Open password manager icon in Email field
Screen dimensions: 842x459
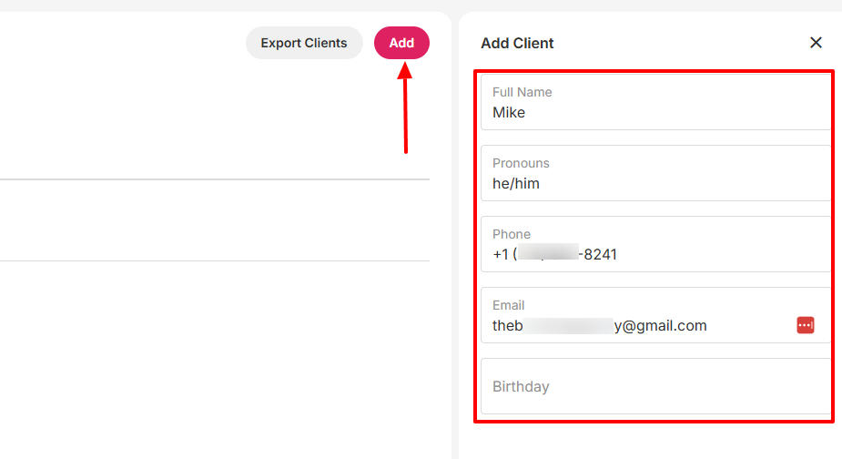point(806,325)
